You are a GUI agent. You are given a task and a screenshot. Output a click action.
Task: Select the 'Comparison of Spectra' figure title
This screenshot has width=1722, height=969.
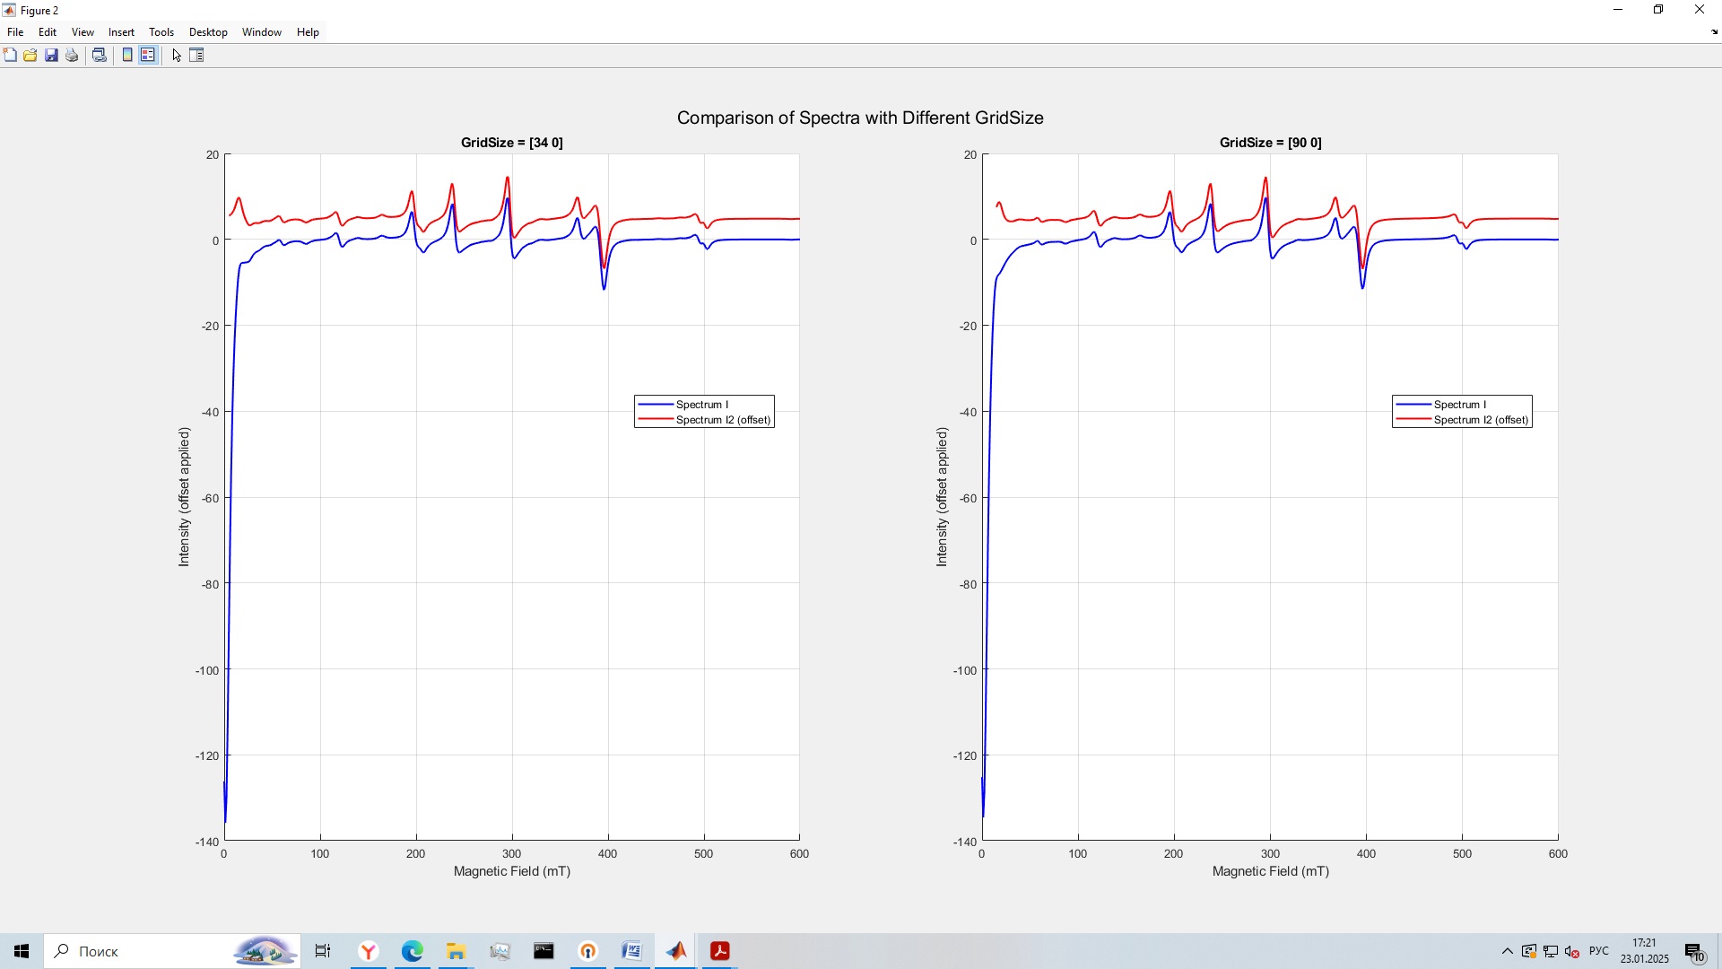point(860,118)
